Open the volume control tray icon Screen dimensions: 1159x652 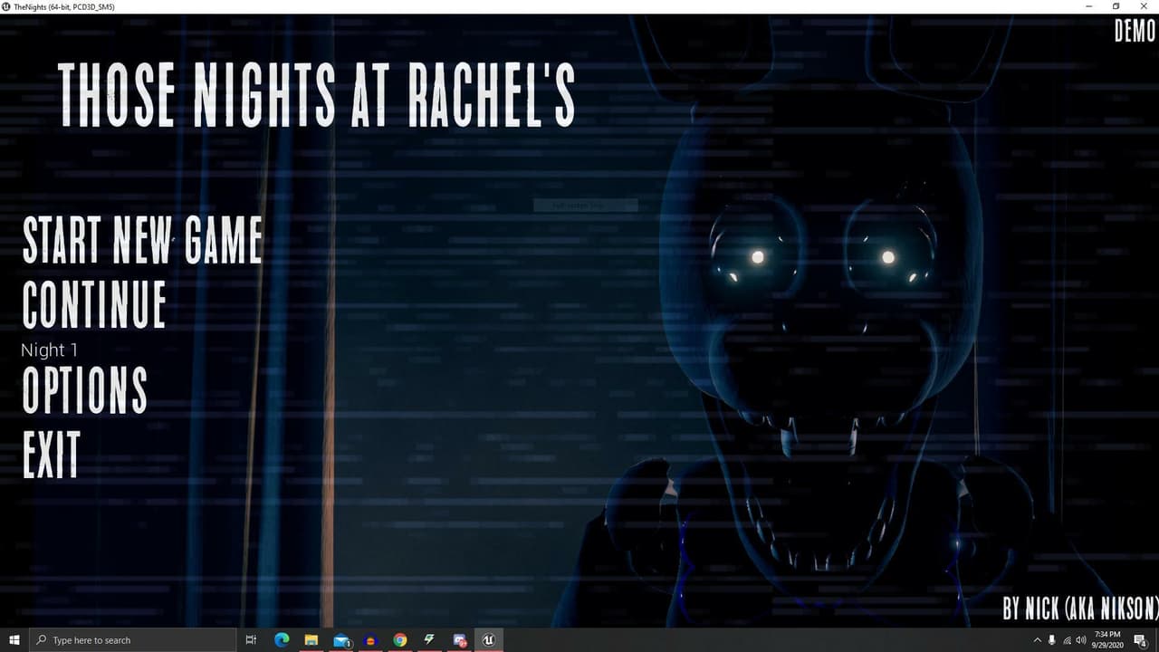(1080, 640)
